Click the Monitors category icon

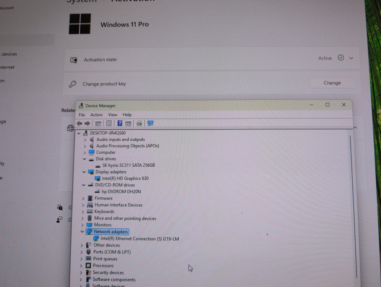90,225
